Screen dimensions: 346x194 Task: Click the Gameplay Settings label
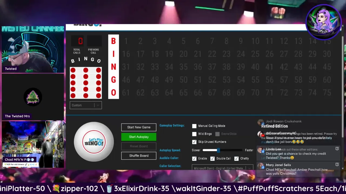(x=172, y=125)
